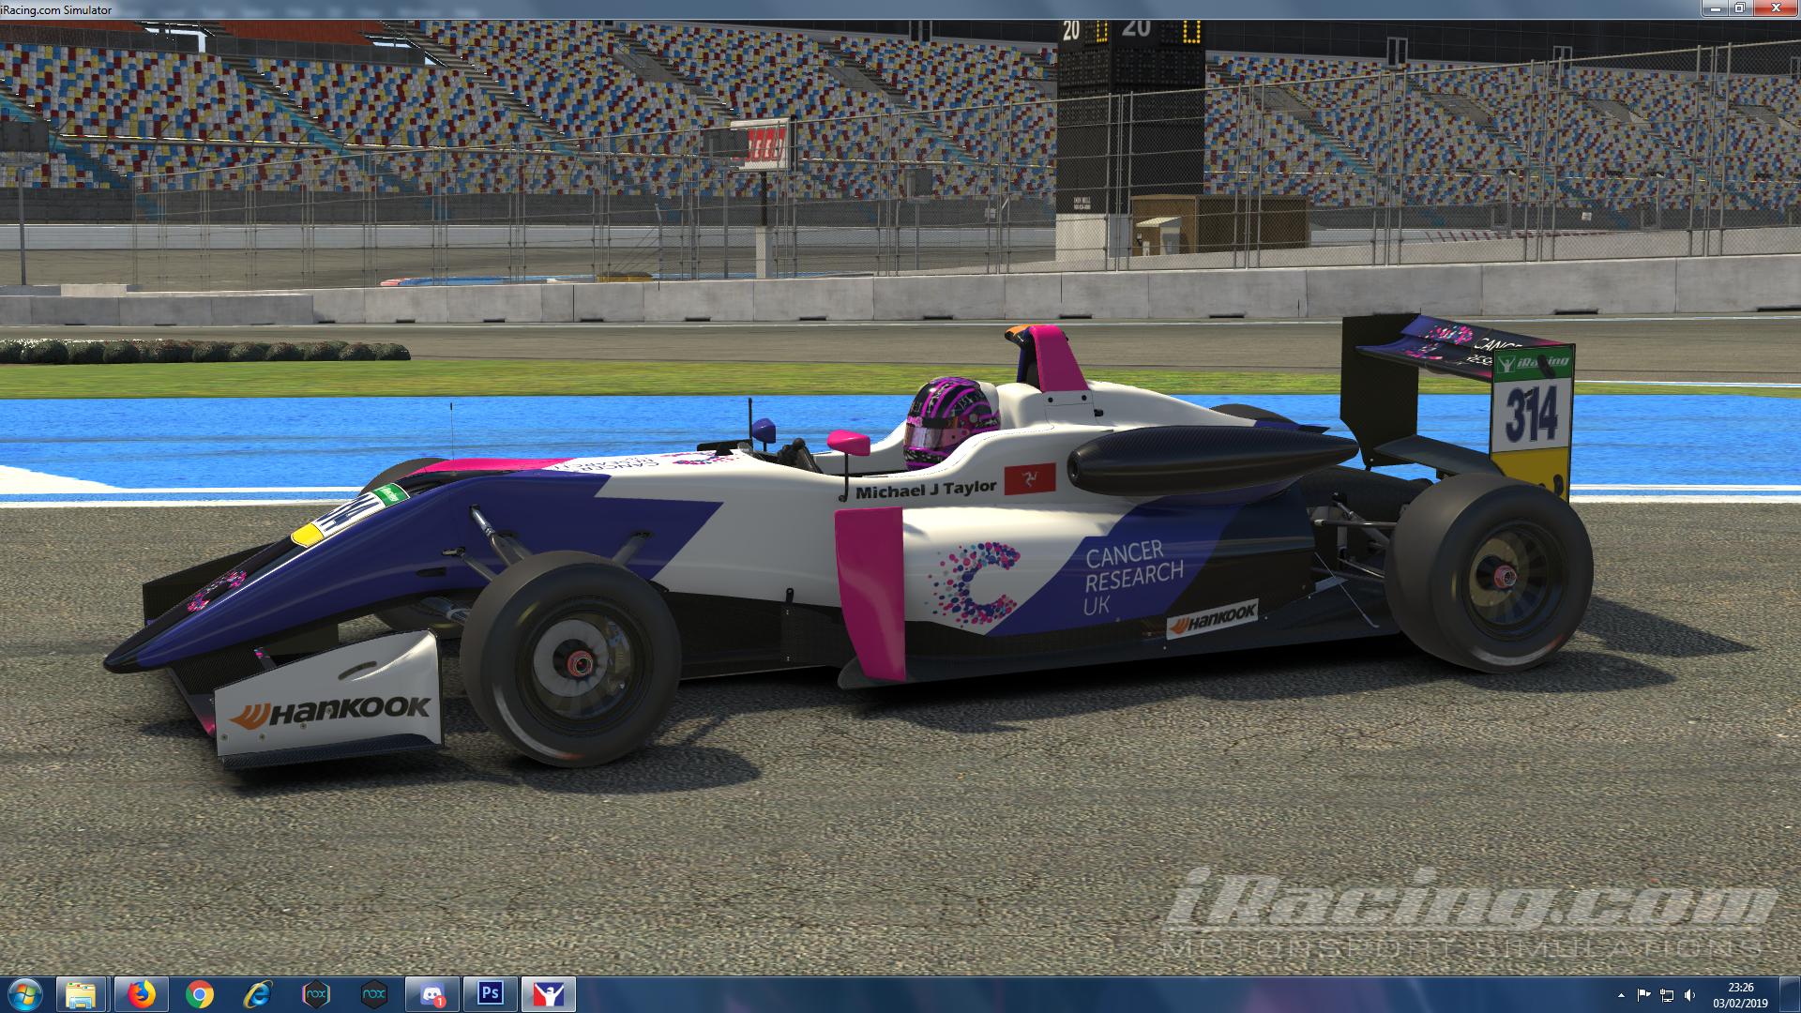Open the network connections flyout from the tray

point(1667,996)
